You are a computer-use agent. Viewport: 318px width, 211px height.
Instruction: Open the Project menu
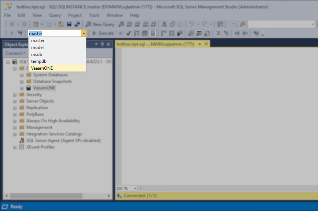(75, 15)
